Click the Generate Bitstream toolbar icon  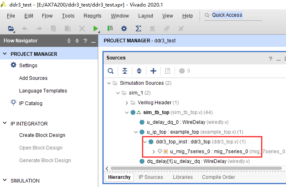[110, 29]
